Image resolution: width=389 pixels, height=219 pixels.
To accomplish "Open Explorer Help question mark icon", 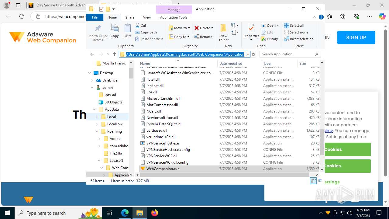I will (x=321, y=17).
